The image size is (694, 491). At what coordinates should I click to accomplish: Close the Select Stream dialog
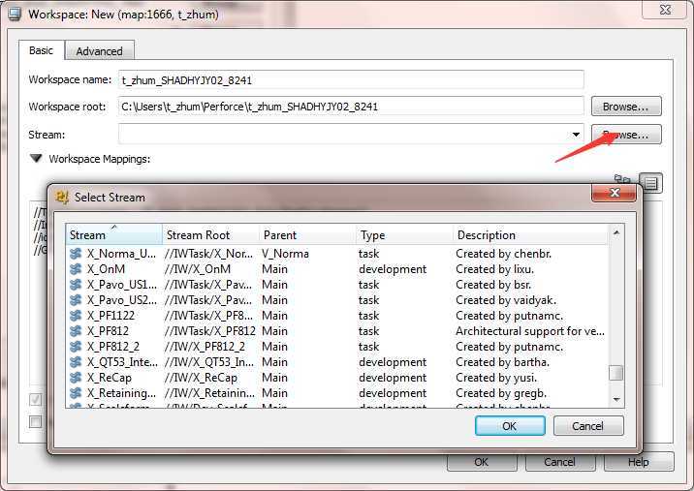point(615,193)
